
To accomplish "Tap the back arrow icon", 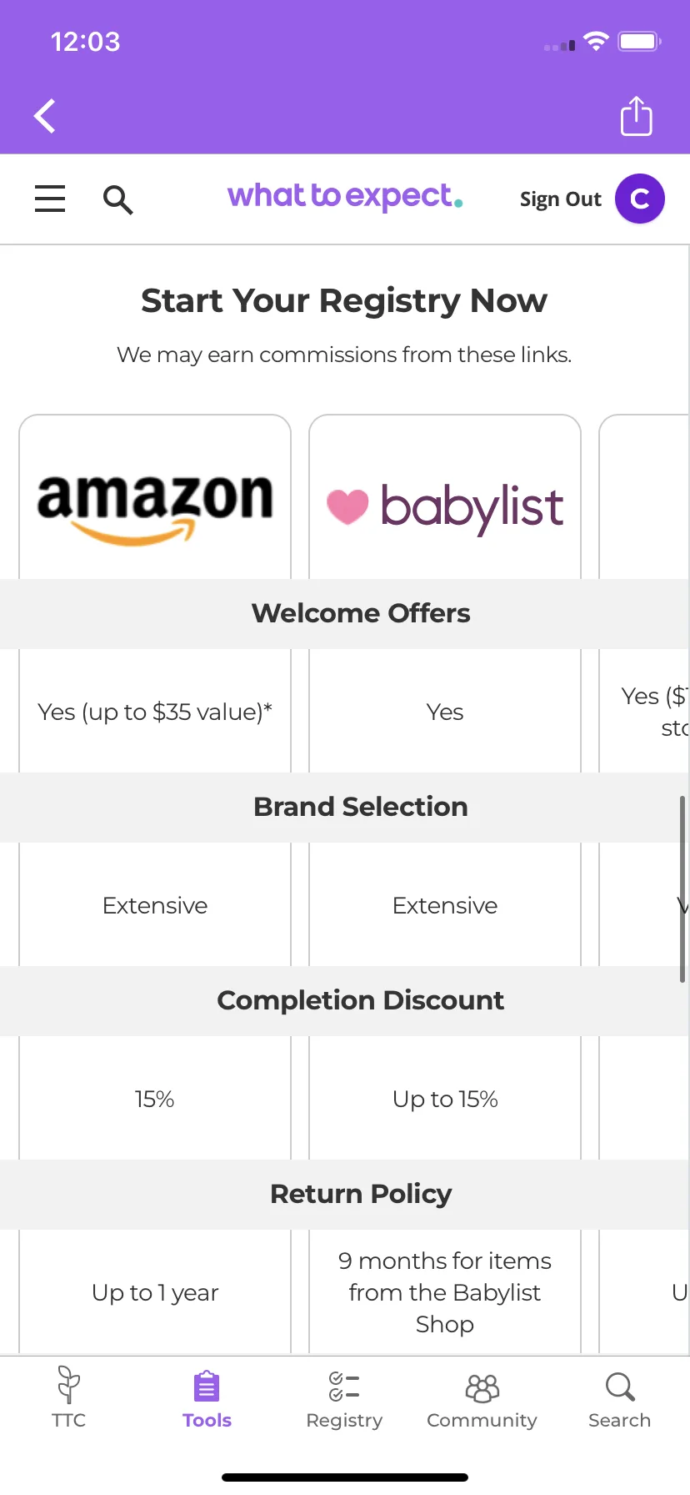I will point(45,116).
